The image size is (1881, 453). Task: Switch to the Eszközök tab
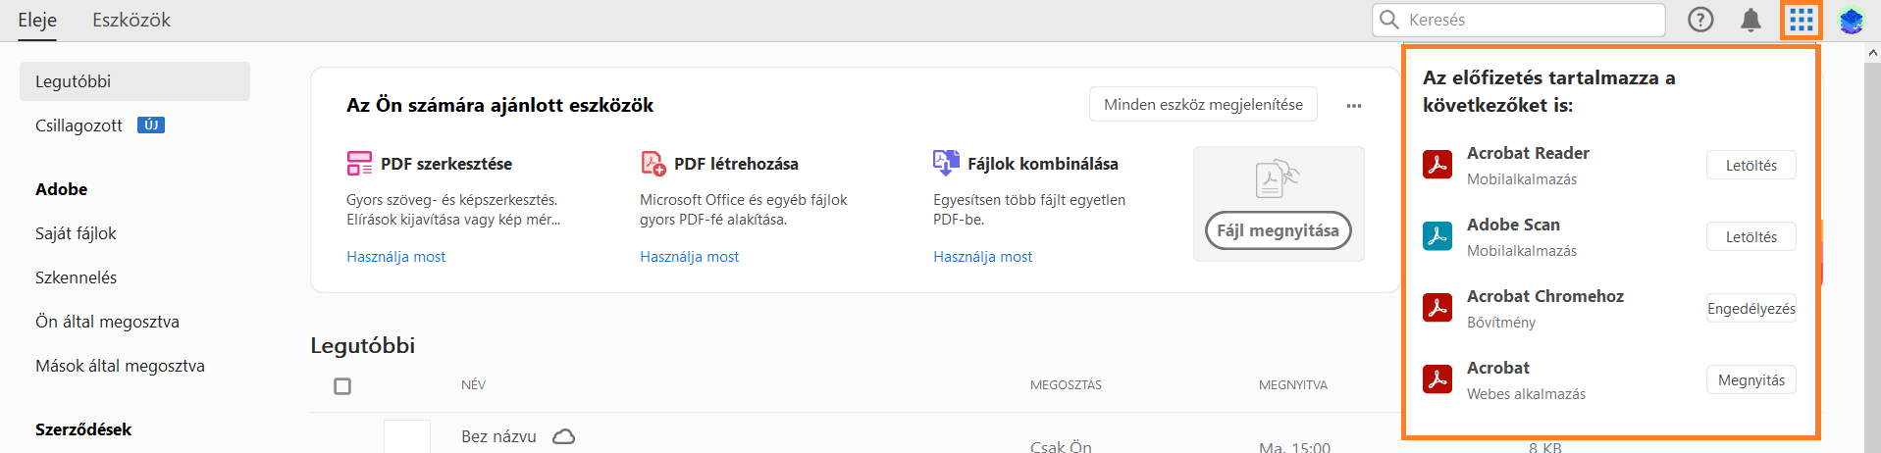pyautogui.click(x=131, y=20)
